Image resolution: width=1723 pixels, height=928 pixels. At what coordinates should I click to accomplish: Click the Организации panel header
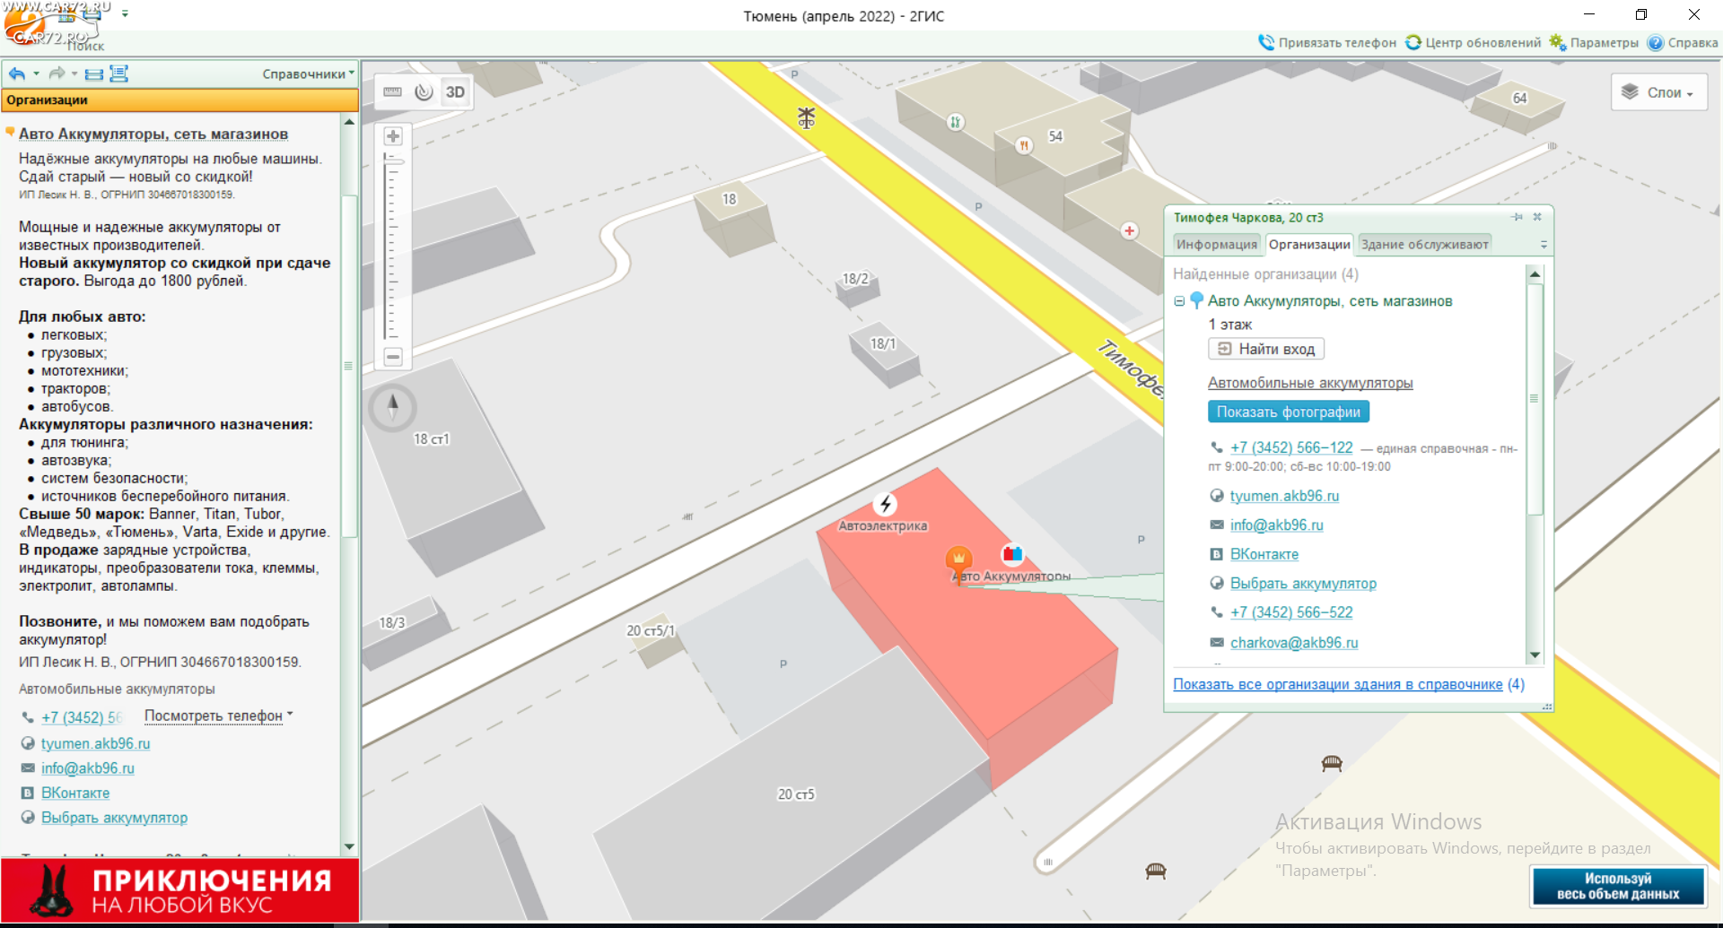coord(179,100)
